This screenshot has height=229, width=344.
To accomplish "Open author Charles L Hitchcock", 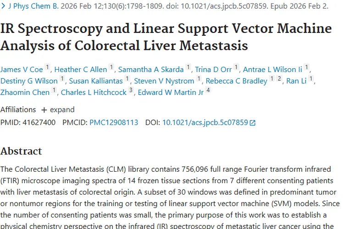I will (x=94, y=92).
